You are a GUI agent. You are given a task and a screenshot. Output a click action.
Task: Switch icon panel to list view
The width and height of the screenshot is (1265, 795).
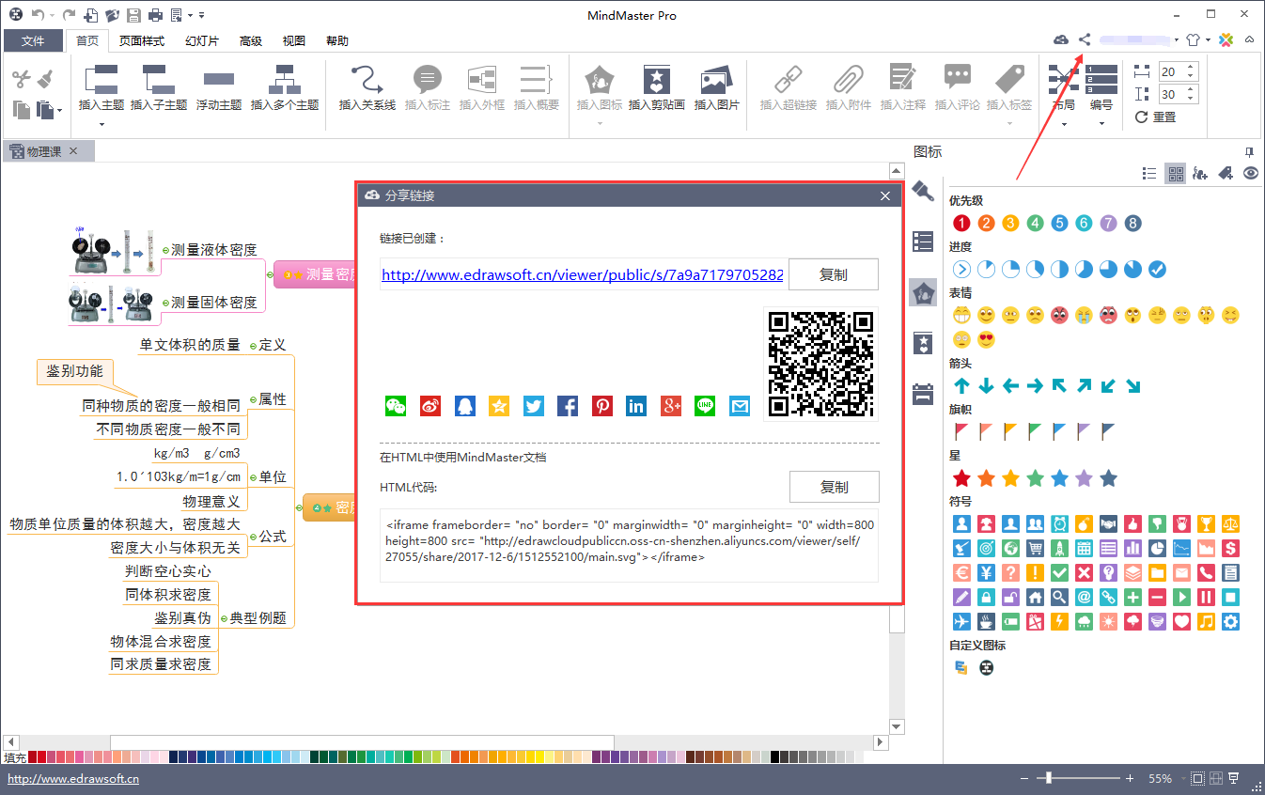point(1148,173)
